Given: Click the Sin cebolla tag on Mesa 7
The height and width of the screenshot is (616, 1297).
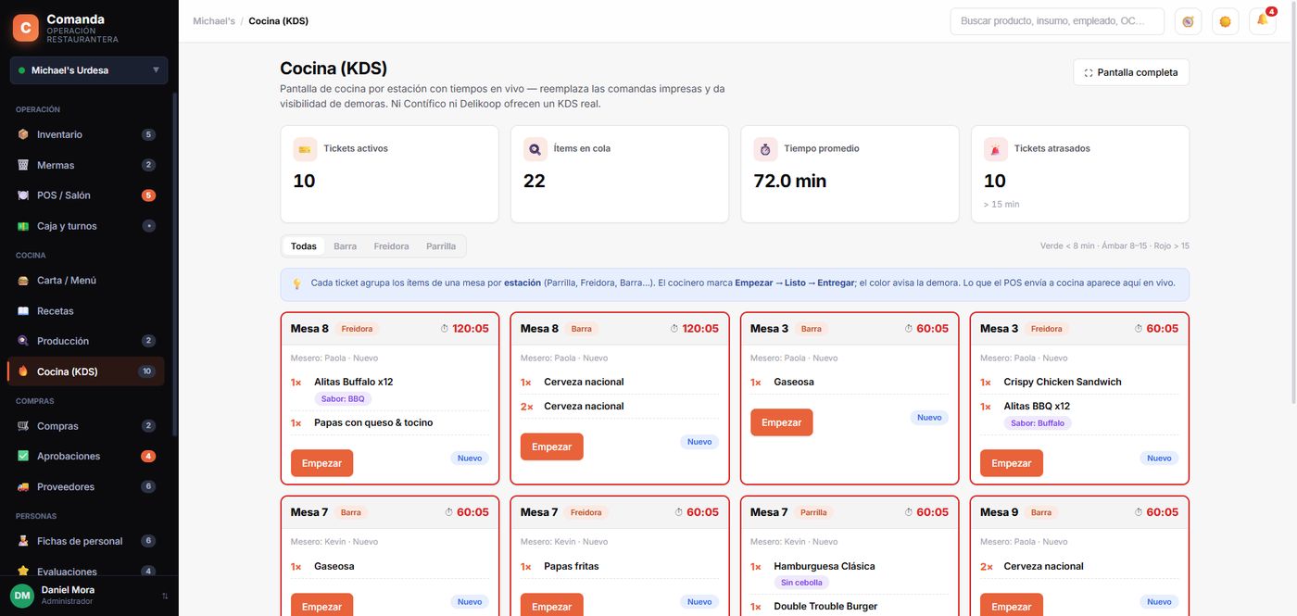Looking at the screenshot, I should click(801, 583).
